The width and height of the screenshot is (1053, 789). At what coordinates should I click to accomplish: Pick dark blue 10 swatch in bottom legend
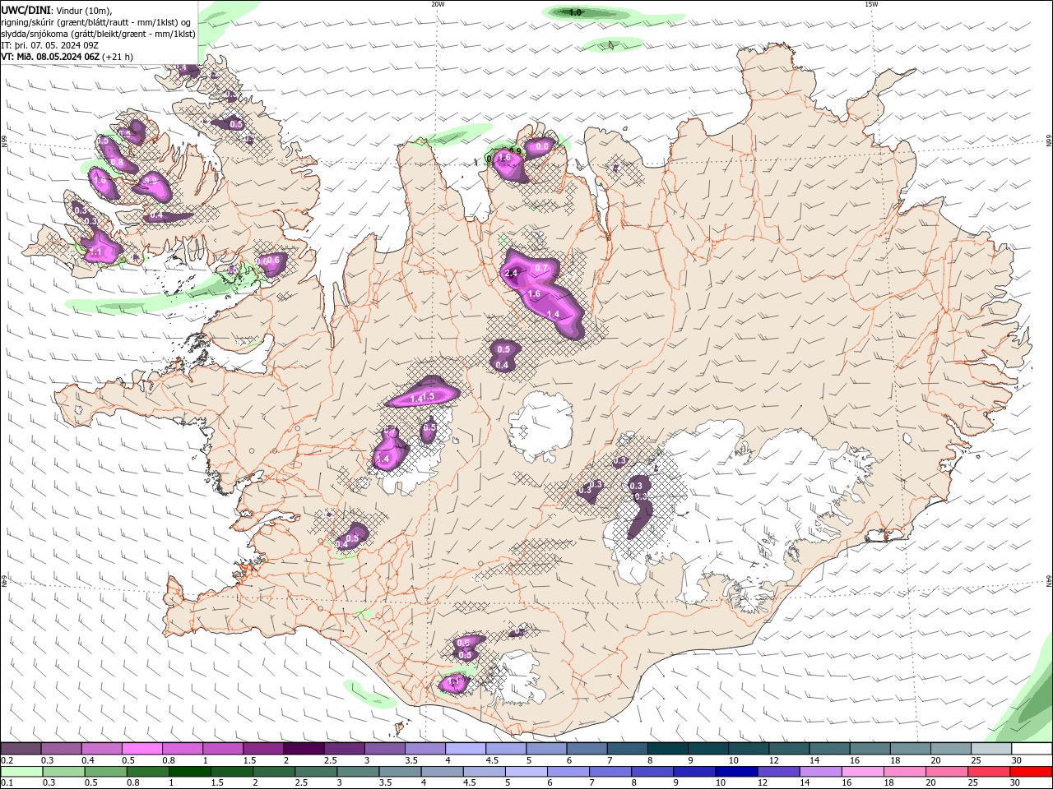[735, 772]
